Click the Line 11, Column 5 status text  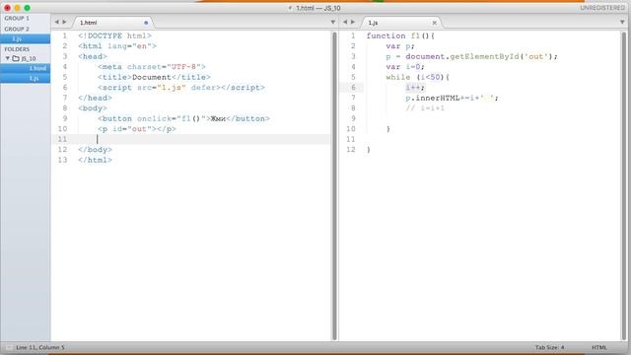(x=40, y=347)
